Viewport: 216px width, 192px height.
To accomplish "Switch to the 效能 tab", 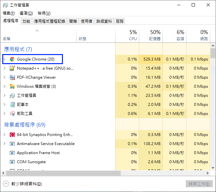I will click(26, 21).
